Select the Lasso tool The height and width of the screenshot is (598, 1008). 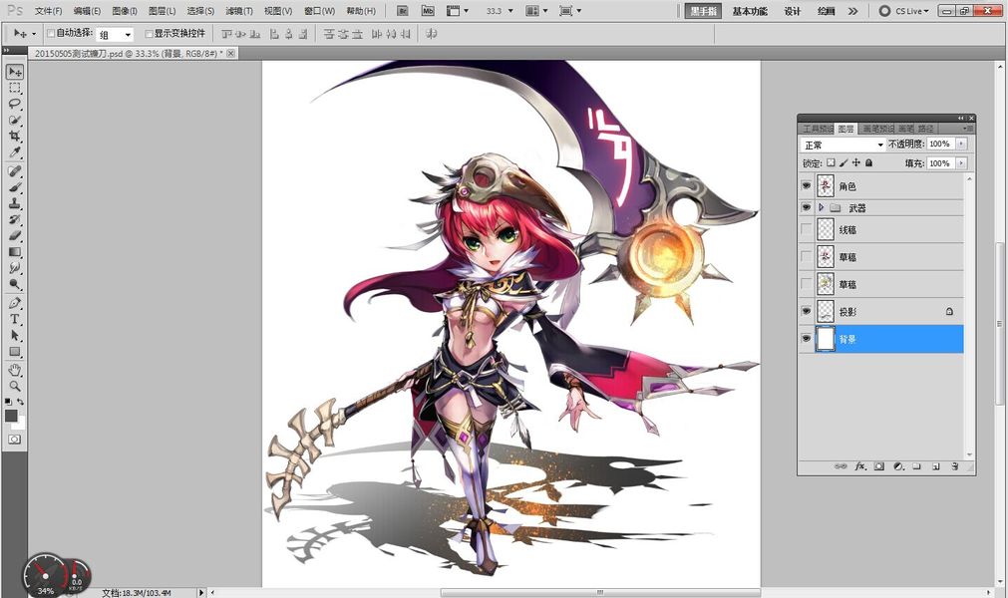tap(15, 104)
